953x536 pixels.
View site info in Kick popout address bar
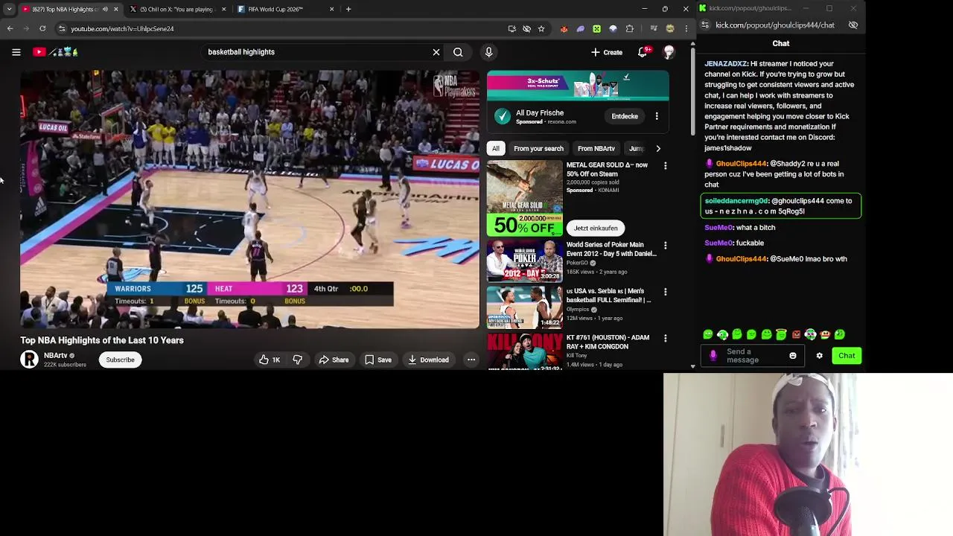[705, 25]
